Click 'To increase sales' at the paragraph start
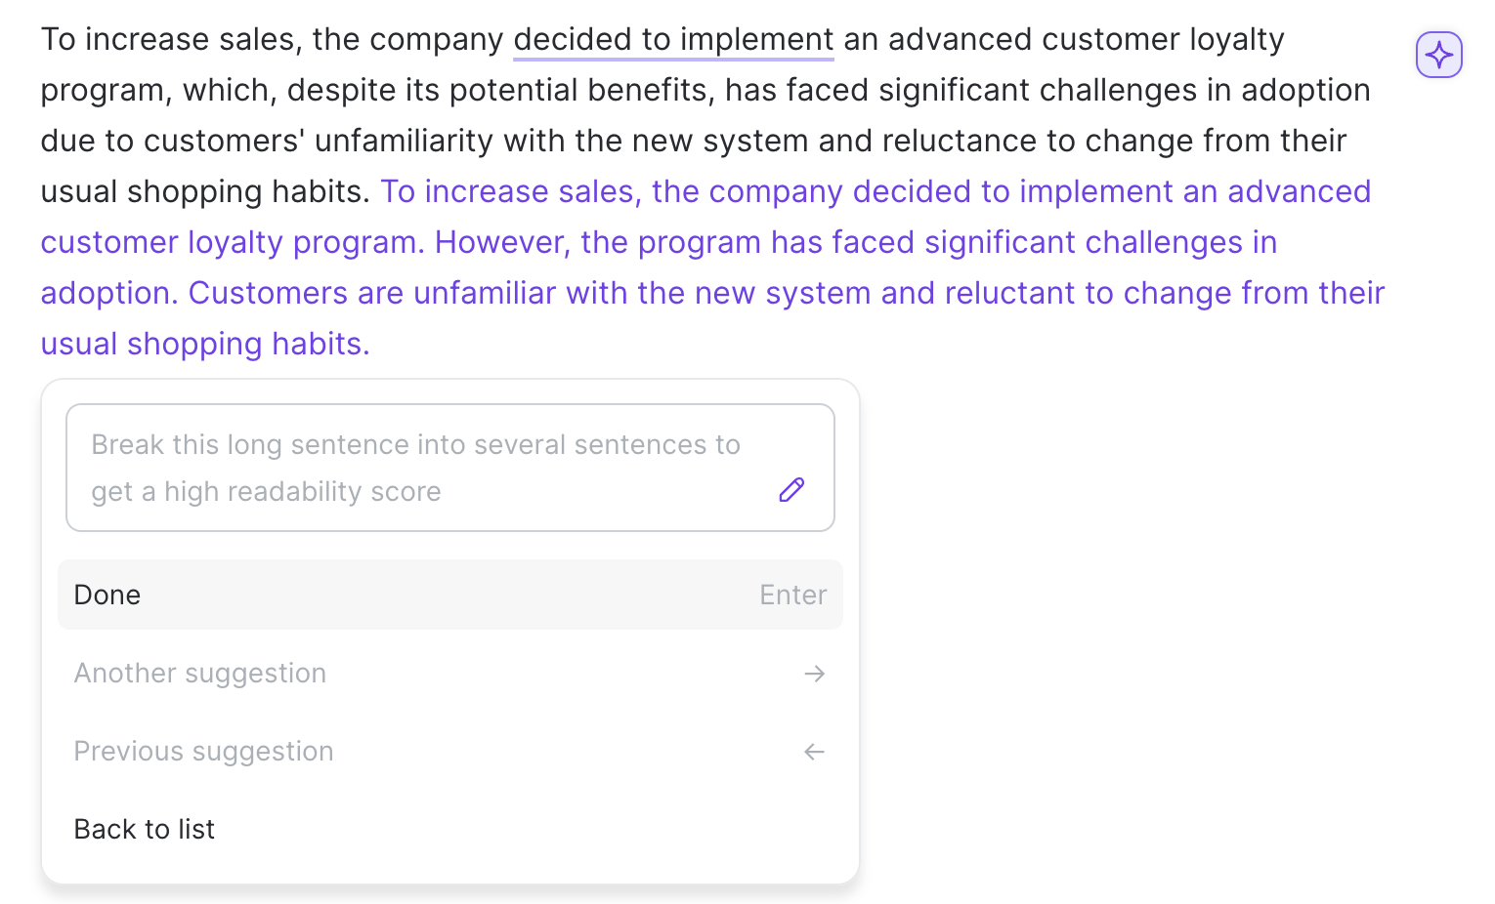The image size is (1495, 904). (x=171, y=40)
